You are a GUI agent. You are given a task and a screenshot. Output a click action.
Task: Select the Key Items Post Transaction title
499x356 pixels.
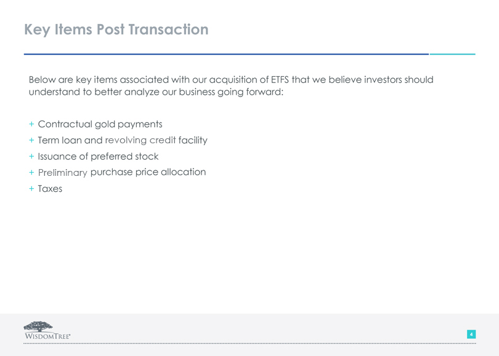point(116,29)
